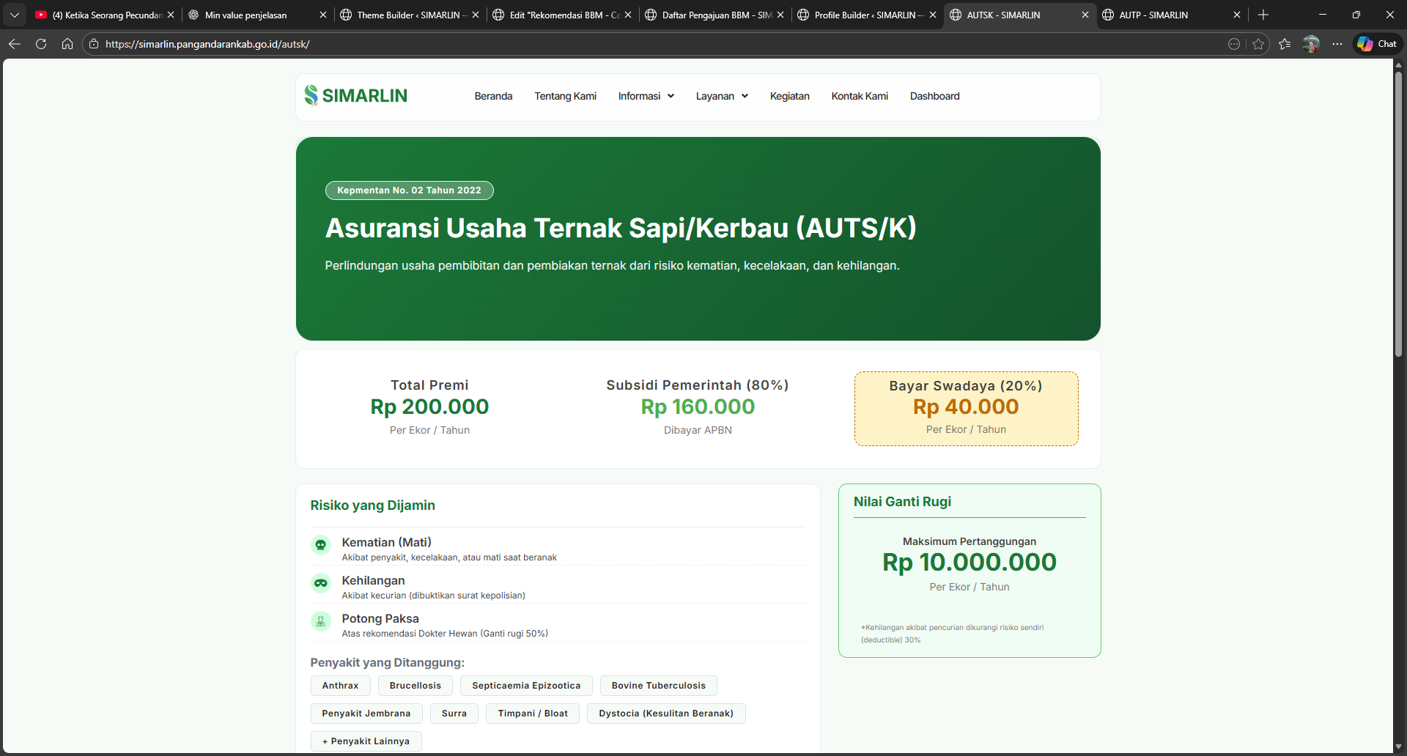Click the skull icon beside Kematian (Mati)
1407x756 pixels.
point(321,545)
